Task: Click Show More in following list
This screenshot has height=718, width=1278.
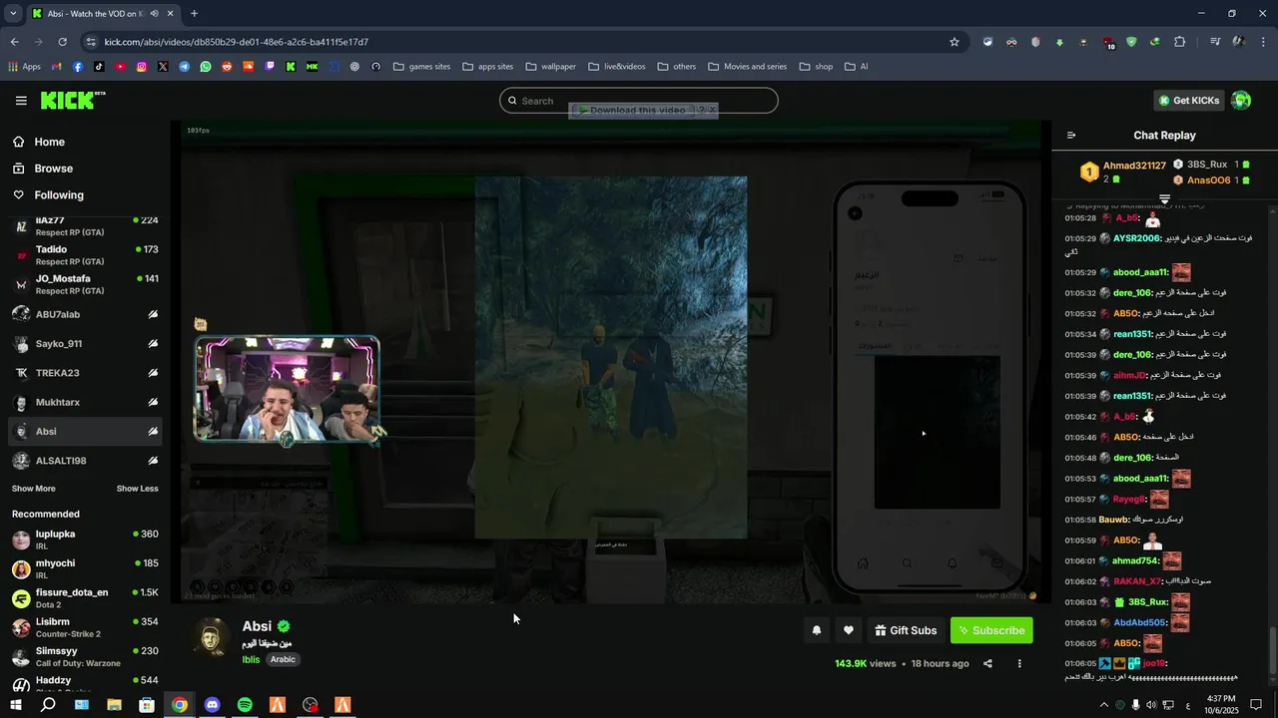Action: [34, 489]
